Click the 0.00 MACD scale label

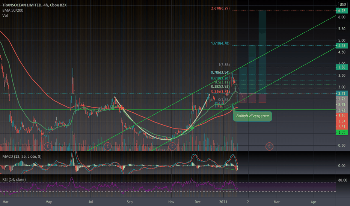point(342,166)
